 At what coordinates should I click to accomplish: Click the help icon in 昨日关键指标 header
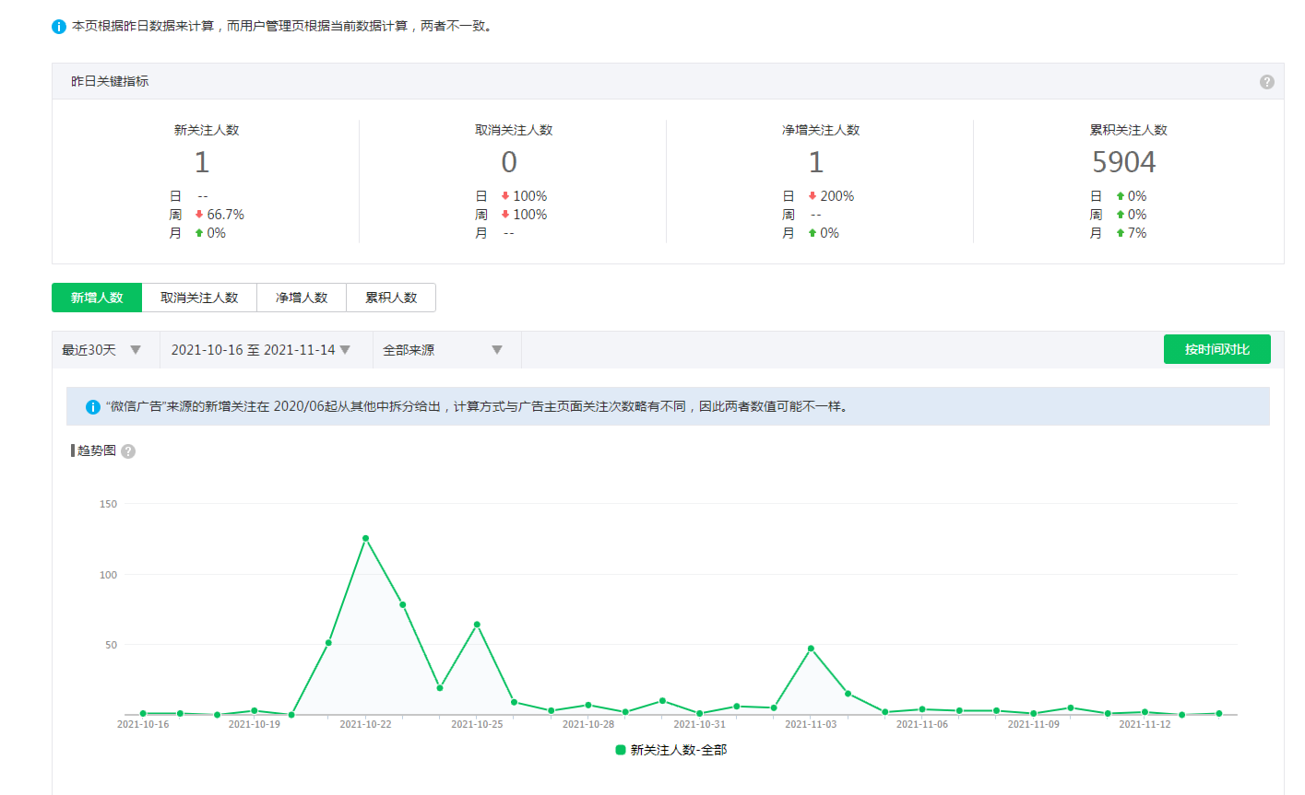1266,82
